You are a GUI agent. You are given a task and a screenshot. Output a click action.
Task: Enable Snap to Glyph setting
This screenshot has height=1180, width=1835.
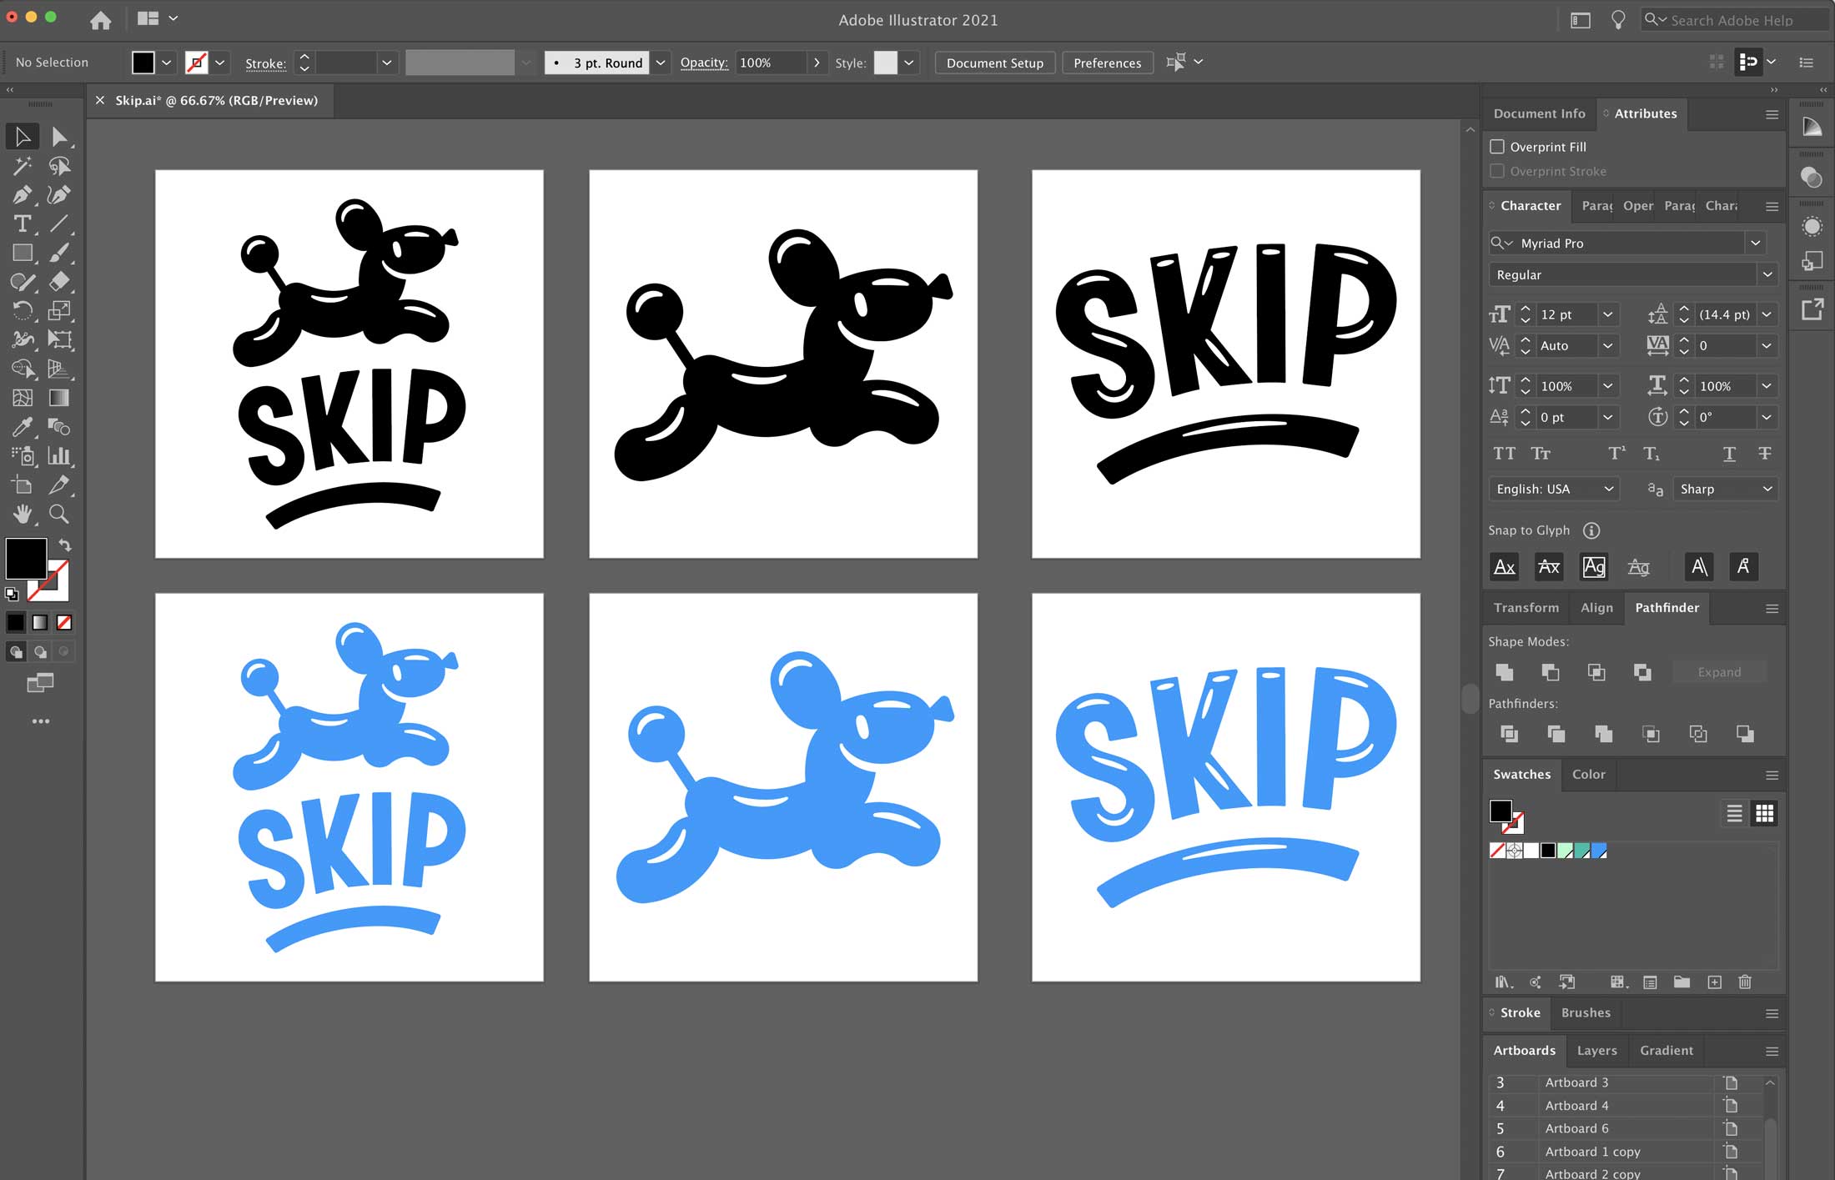point(1529,530)
